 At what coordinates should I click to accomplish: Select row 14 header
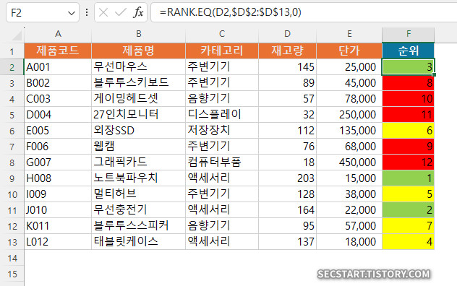[x=12, y=258]
